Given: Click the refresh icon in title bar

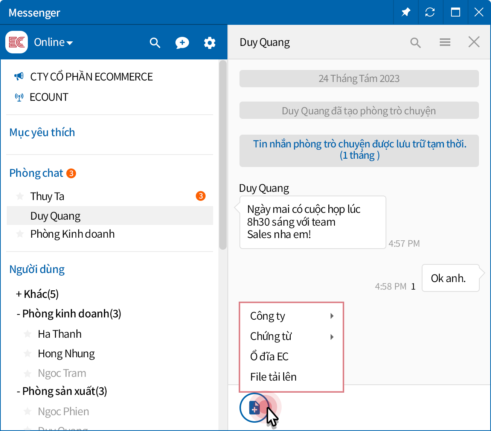Looking at the screenshot, I should [430, 12].
